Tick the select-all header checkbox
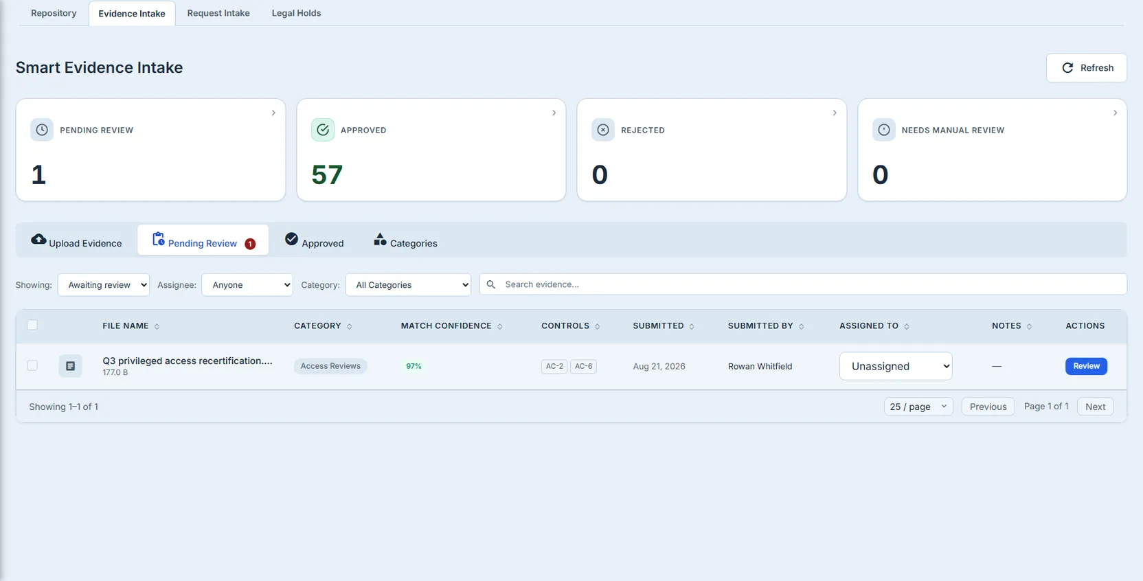 [x=32, y=325]
